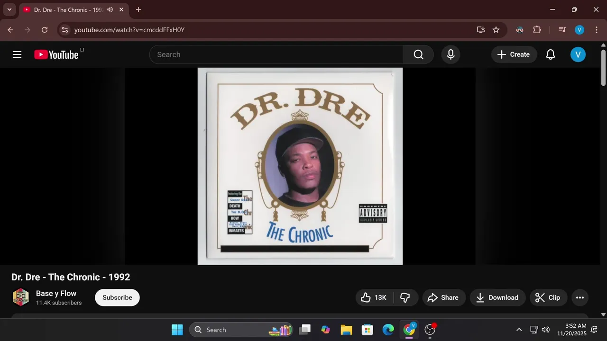607x341 pixels.
Task: Open the three-dot more actions menu
Action: click(x=580, y=297)
